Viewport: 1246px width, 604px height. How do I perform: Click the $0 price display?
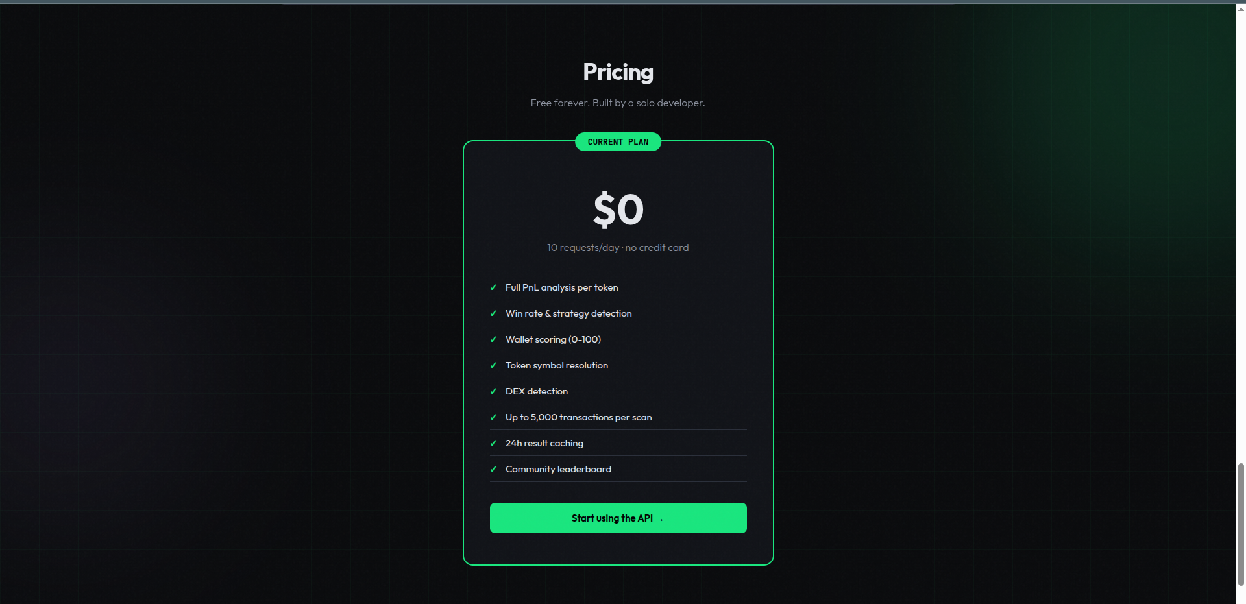[x=618, y=209]
